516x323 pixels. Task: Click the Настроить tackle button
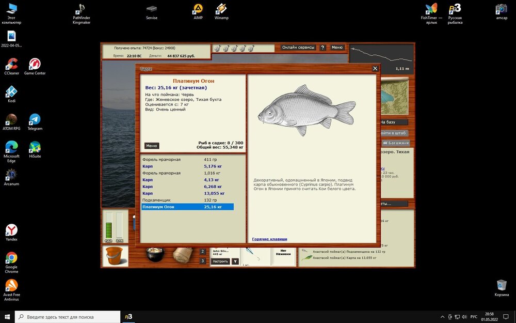[x=220, y=262]
